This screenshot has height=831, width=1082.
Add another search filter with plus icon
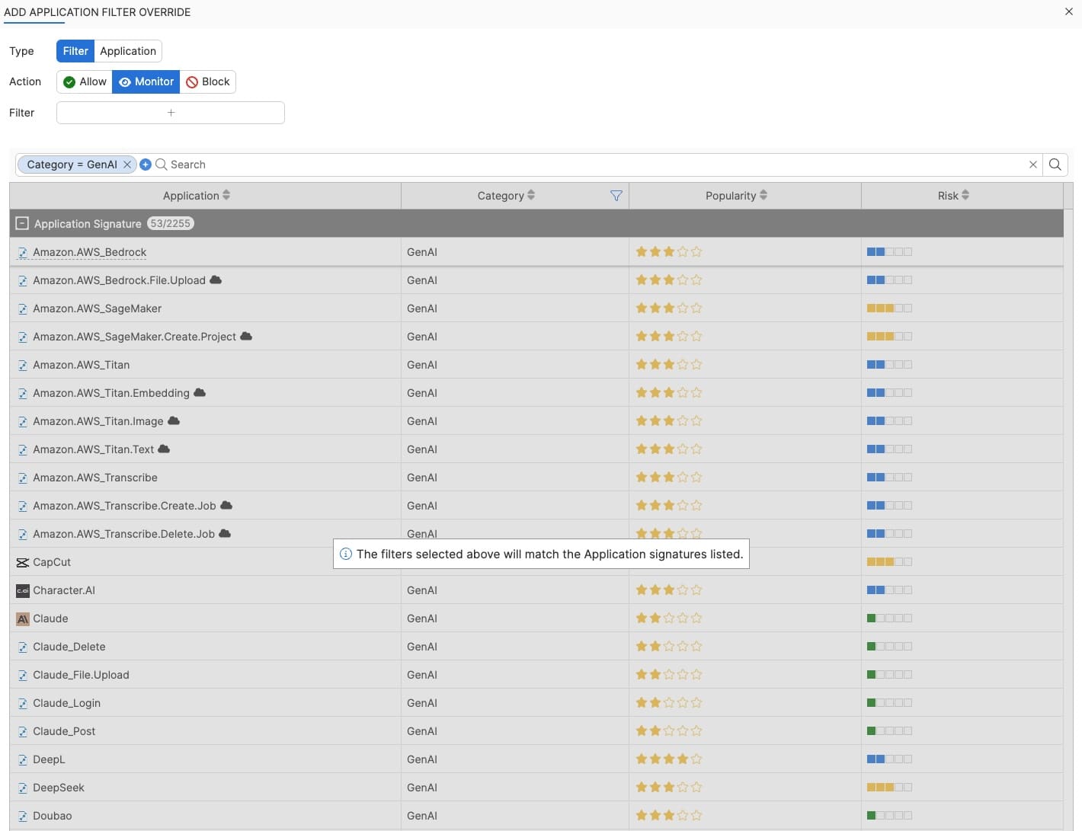pos(146,165)
